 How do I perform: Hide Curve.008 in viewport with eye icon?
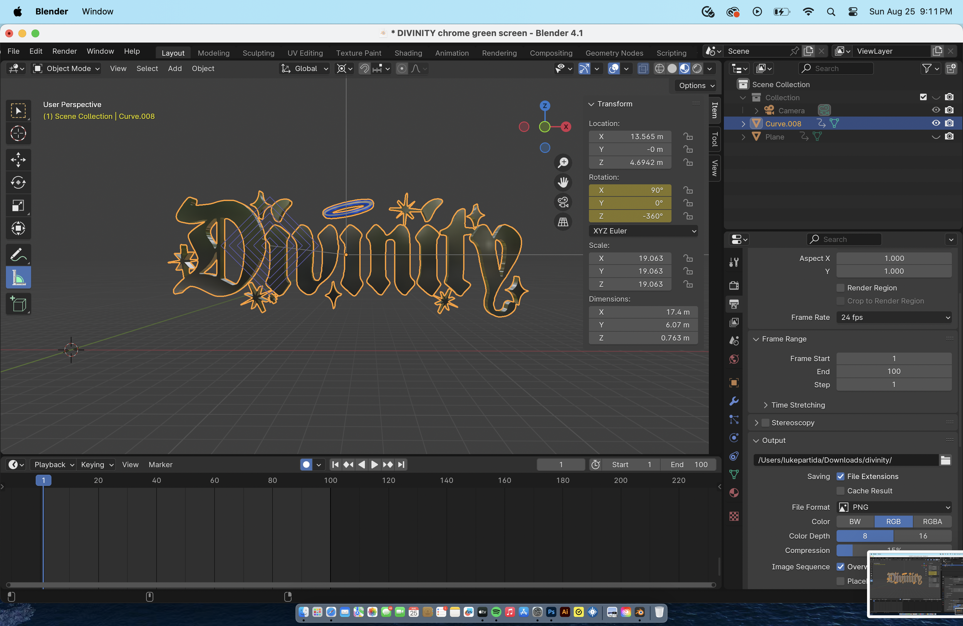[x=936, y=123]
